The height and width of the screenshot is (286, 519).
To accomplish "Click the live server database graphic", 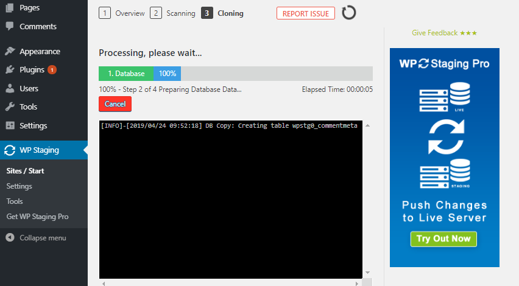I will click(445, 97).
